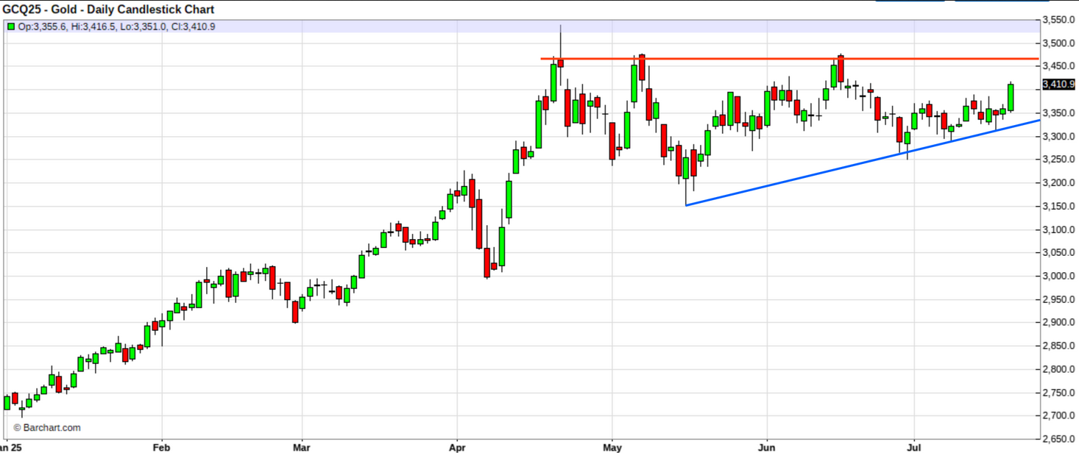Click the 3,250.0 price axis label
Viewport: 1079px width, 453px height.
point(1060,160)
